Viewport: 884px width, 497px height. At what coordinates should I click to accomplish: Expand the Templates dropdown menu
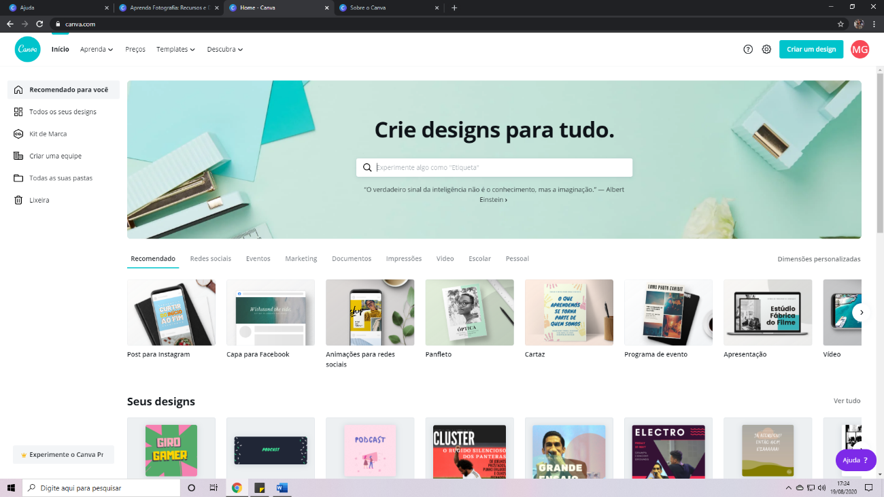point(175,49)
